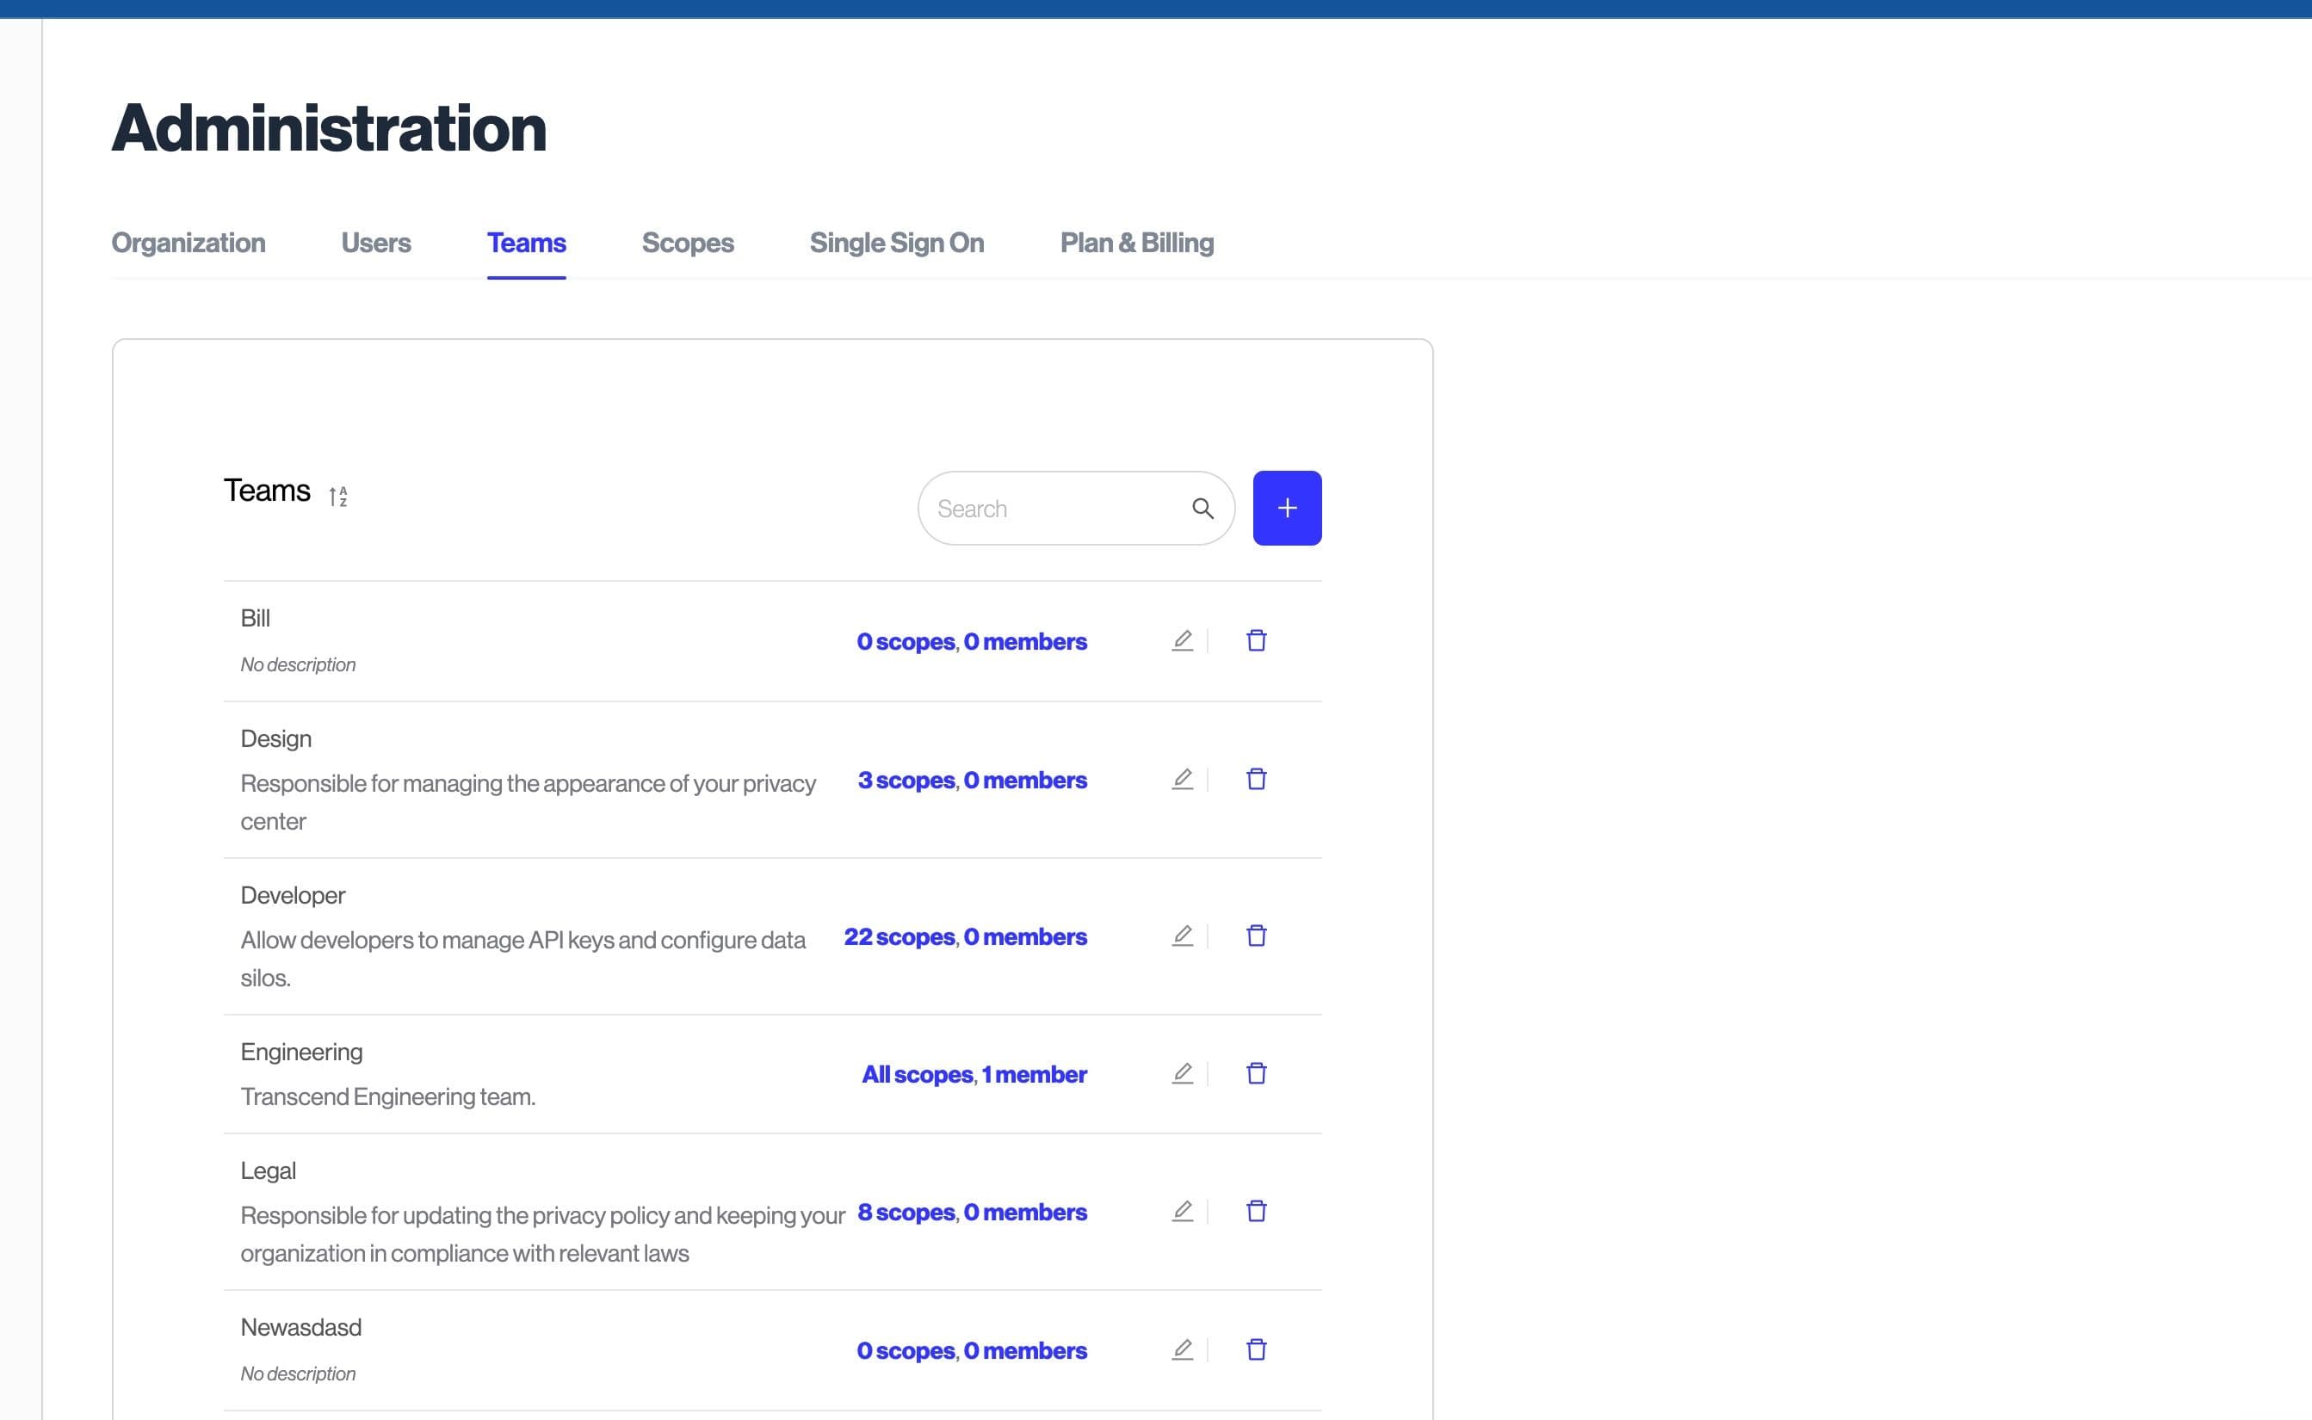Click trash icon for Engineering team
Image resolution: width=2312 pixels, height=1420 pixels.
pos(1256,1073)
